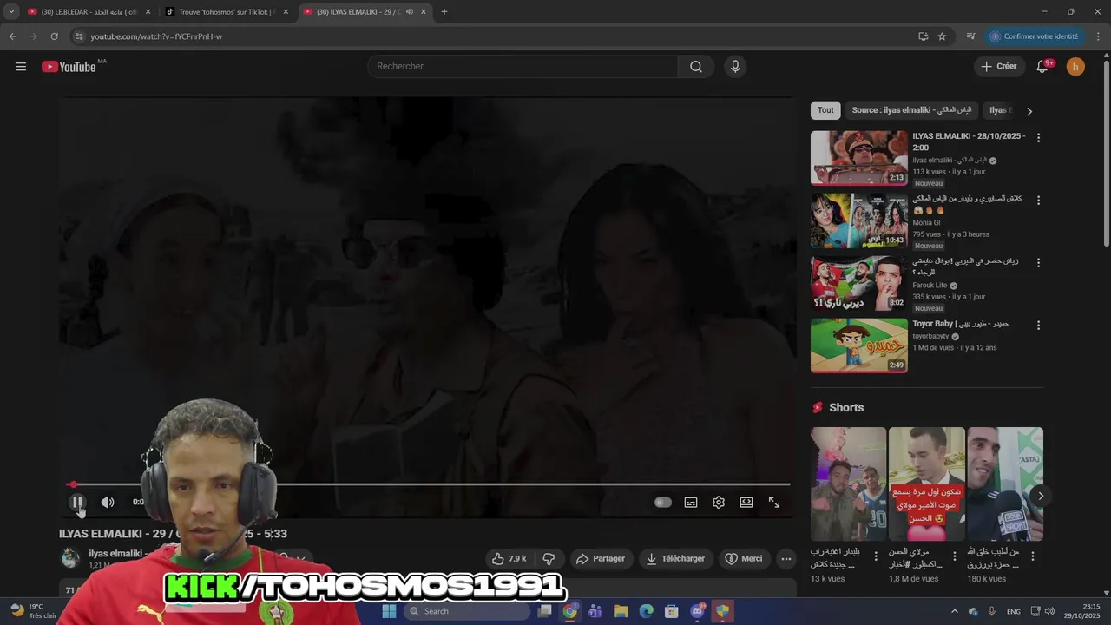This screenshot has width=1111, height=625.
Task: Click the address bar URL
Action: point(156,36)
